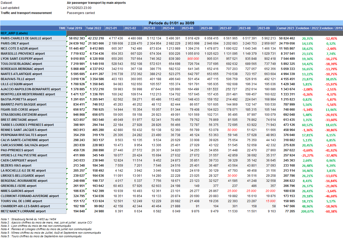Click the '209,07%' evolution value for Metz
Viewport: 343px width, 238px height.
click(307, 211)
